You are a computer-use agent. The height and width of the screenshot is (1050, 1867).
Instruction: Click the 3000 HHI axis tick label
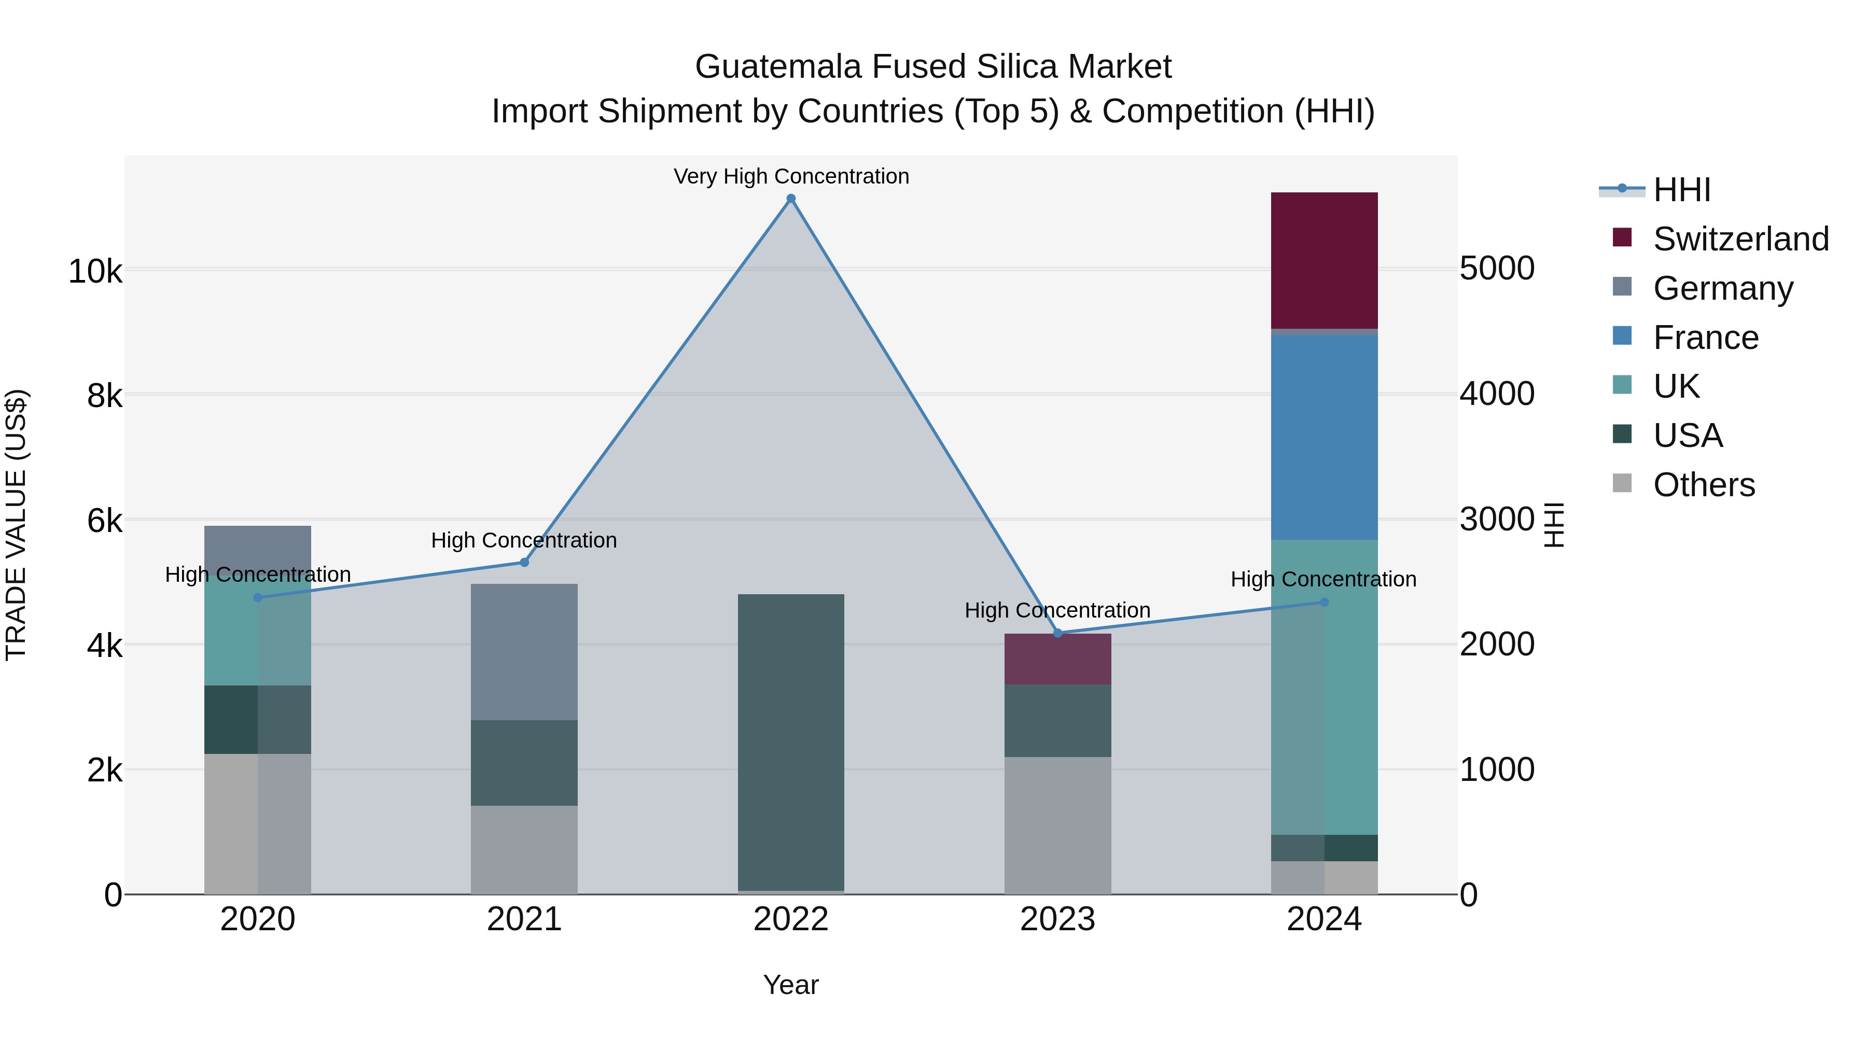pos(1497,519)
